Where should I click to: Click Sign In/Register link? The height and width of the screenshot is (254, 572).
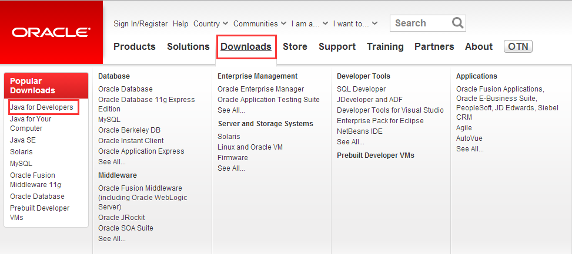[x=141, y=23]
